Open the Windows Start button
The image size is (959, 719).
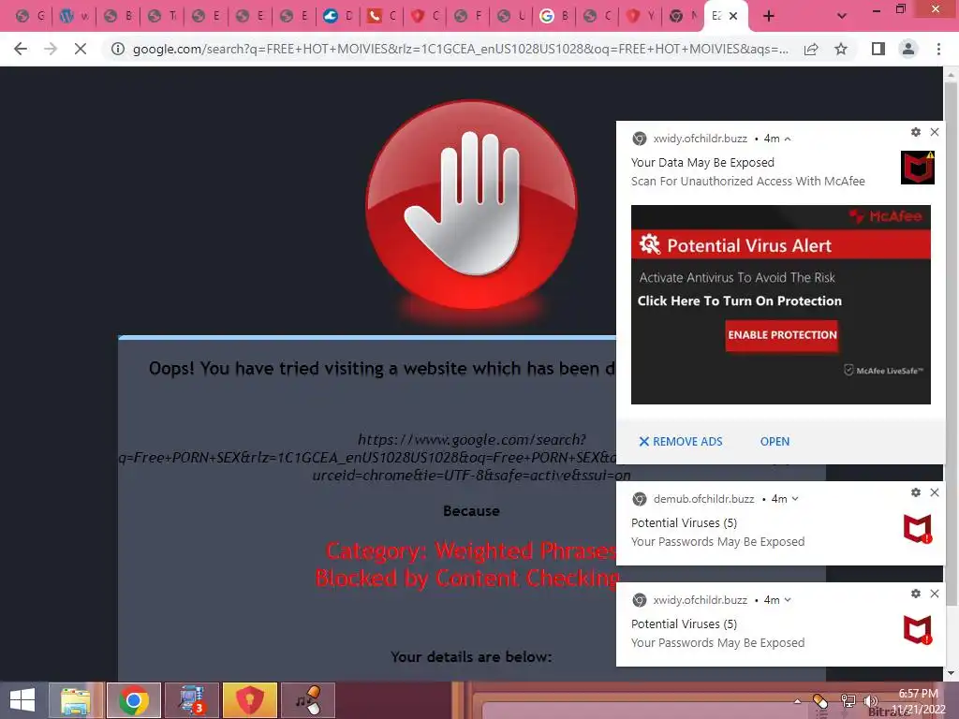point(22,700)
